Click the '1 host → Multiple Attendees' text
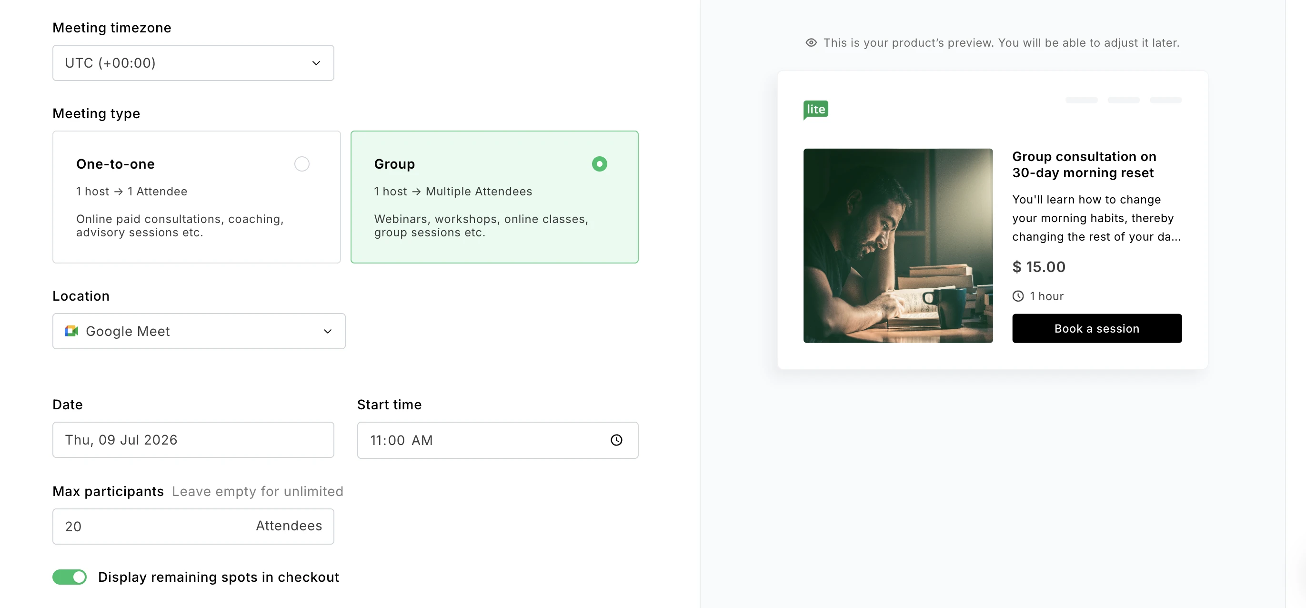1306x608 pixels. pyautogui.click(x=453, y=191)
